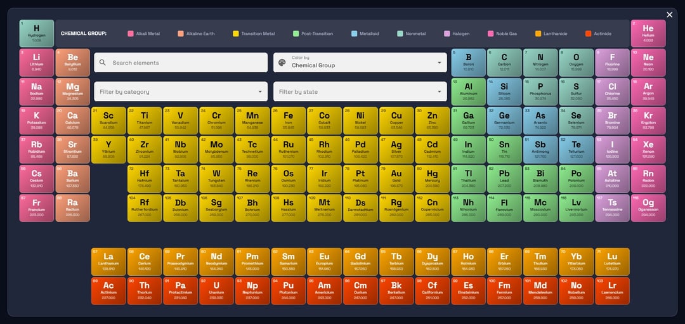This screenshot has height=324, width=685.
Task: Select the Iron (Fe) element tile
Action: coord(289,120)
